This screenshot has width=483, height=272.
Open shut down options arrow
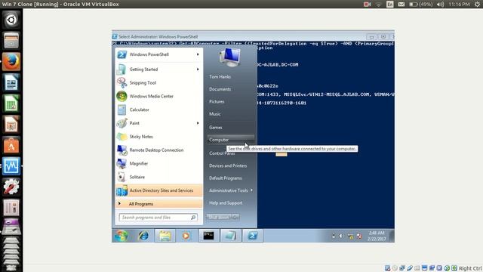click(235, 217)
